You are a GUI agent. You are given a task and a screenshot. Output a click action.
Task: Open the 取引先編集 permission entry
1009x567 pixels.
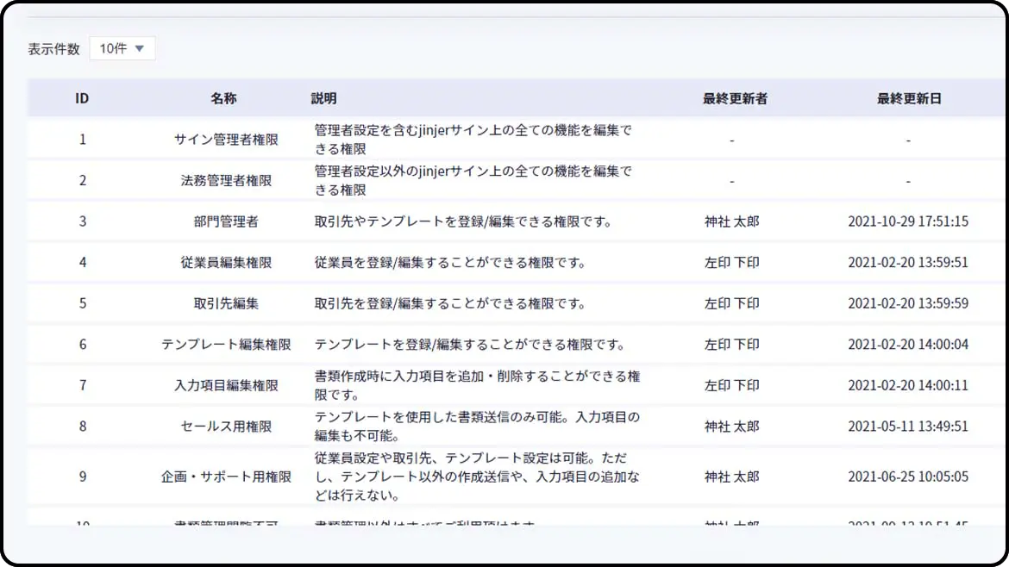[226, 303]
